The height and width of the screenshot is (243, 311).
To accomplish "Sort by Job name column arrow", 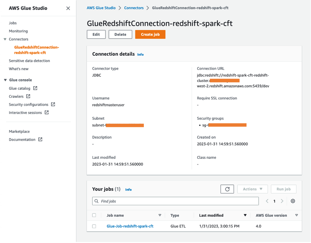I will coord(160,215).
